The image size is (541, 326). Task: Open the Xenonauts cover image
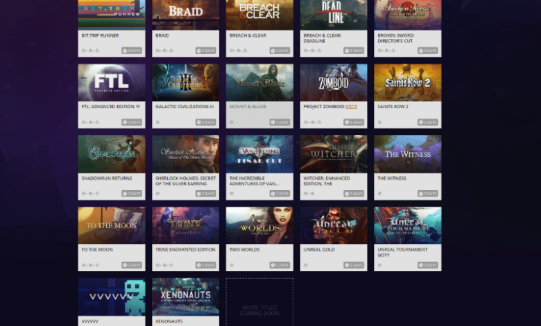(186, 297)
